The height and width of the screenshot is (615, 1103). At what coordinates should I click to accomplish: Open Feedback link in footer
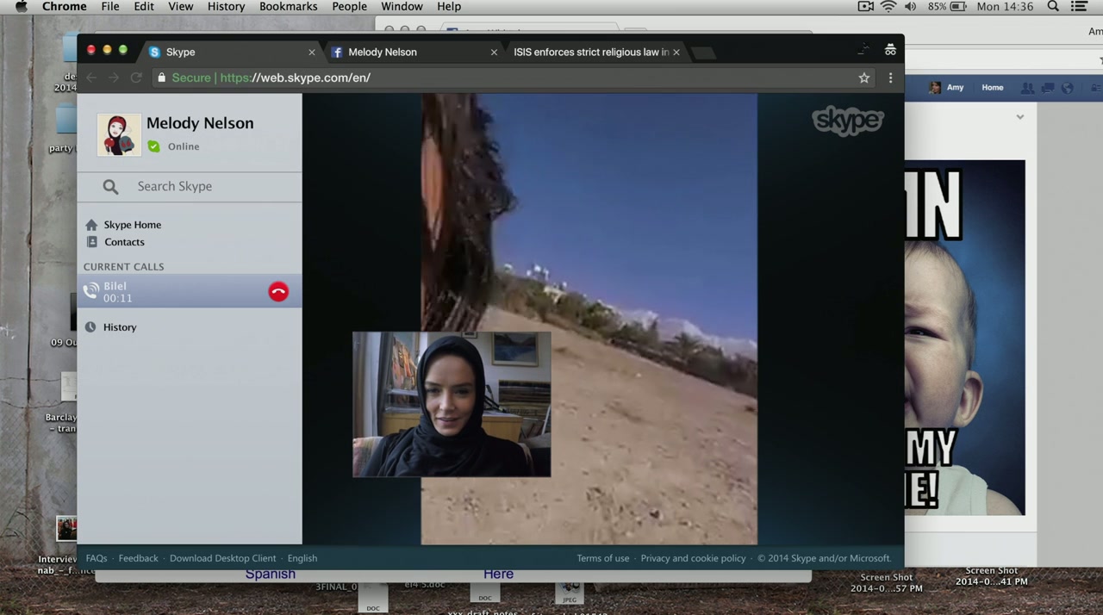pos(139,558)
